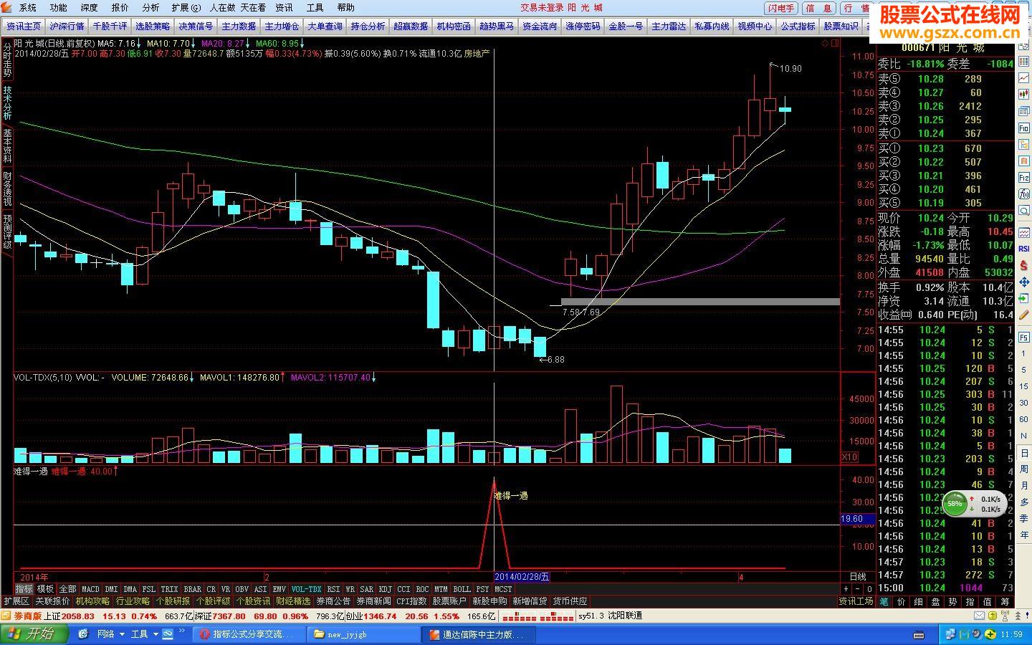The width and height of the screenshot is (1032, 645).
Task: Select the MACD indicator tab
Action: click(x=90, y=589)
